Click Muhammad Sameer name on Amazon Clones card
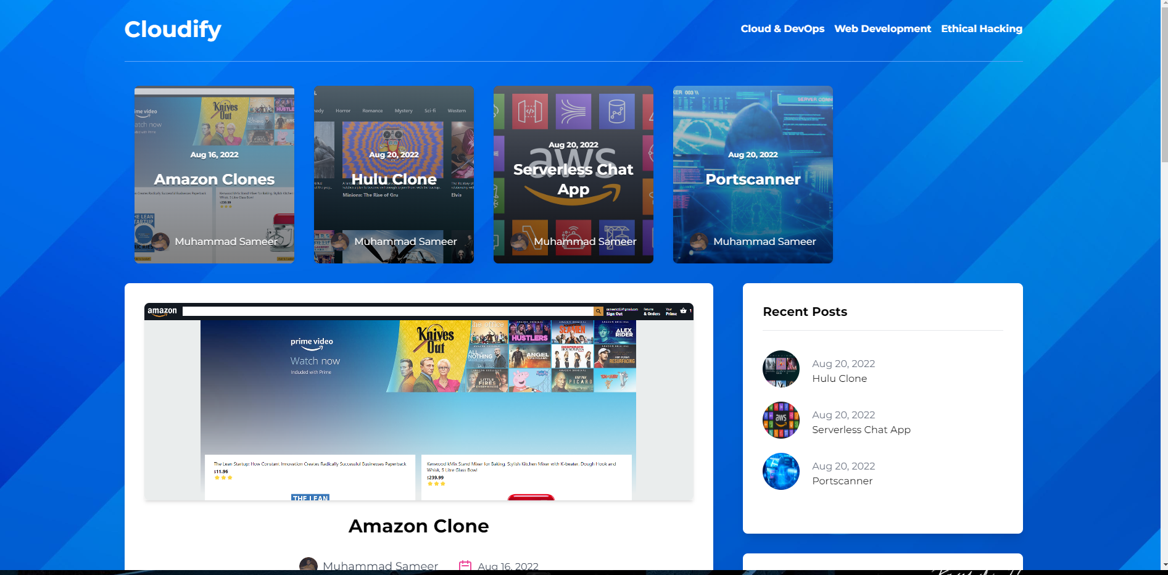The height and width of the screenshot is (575, 1168). pos(226,241)
